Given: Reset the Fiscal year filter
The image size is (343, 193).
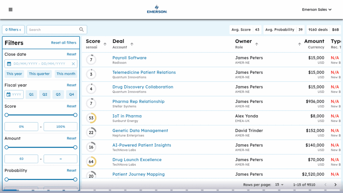Looking at the screenshot, I should 72,85.
